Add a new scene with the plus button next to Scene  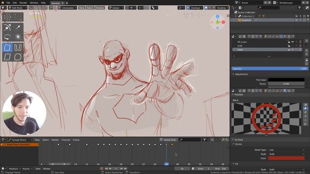[x=265, y=3]
